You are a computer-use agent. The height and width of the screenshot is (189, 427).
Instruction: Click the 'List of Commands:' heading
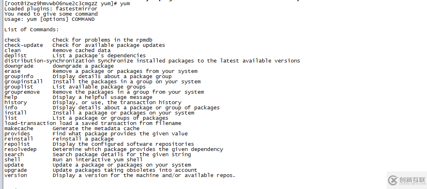32,30
